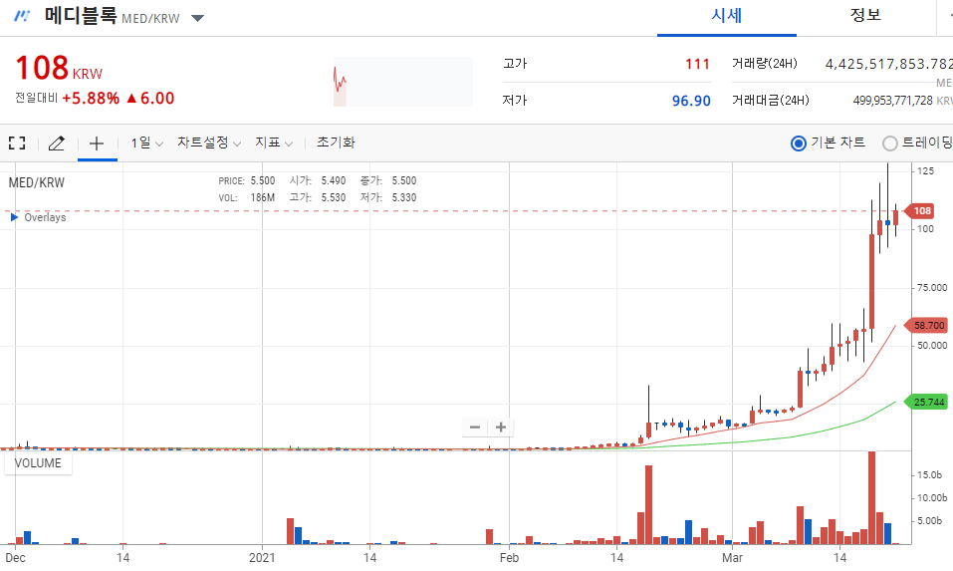Click the 108 current price tag

coord(920,211)
